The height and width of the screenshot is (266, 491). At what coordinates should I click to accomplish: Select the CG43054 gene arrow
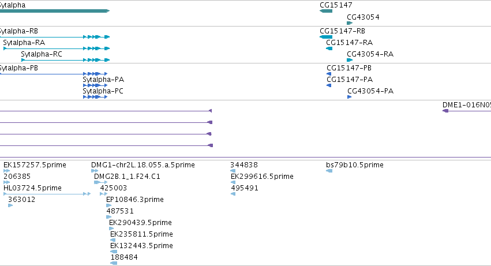[x=350, y=23]
